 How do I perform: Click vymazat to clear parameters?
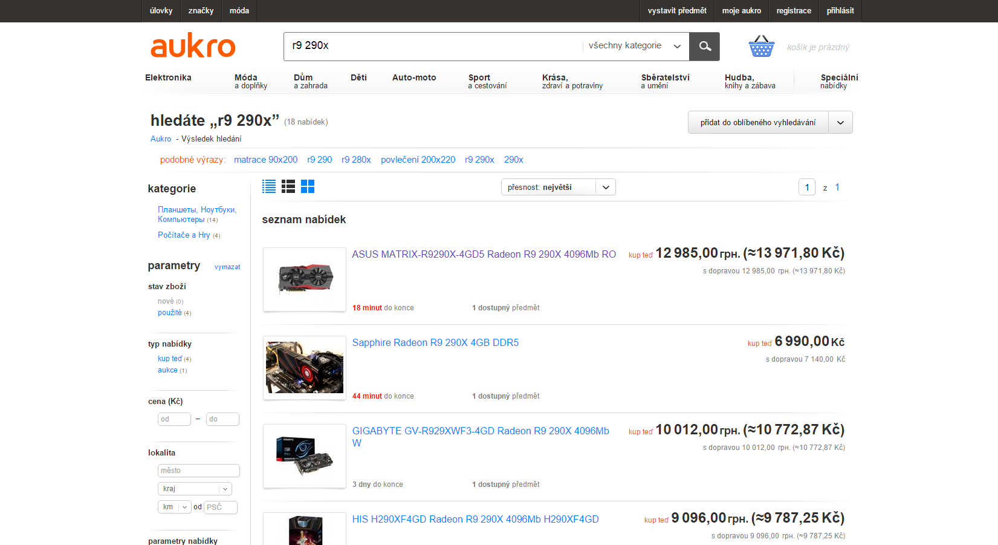[x=227, y=267]
